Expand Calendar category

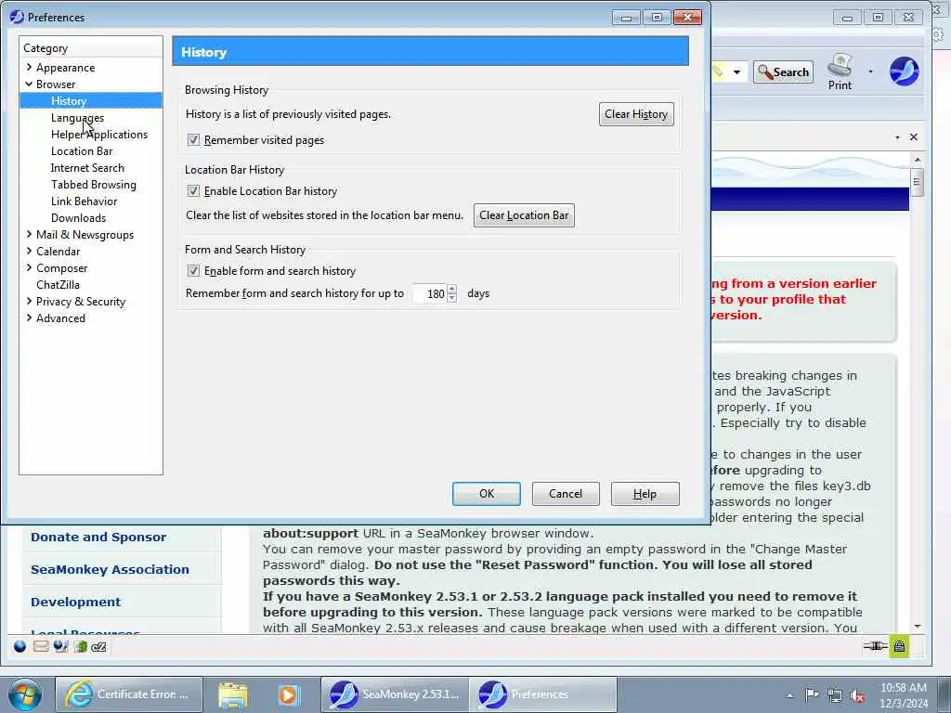click(x=29, y=251)
